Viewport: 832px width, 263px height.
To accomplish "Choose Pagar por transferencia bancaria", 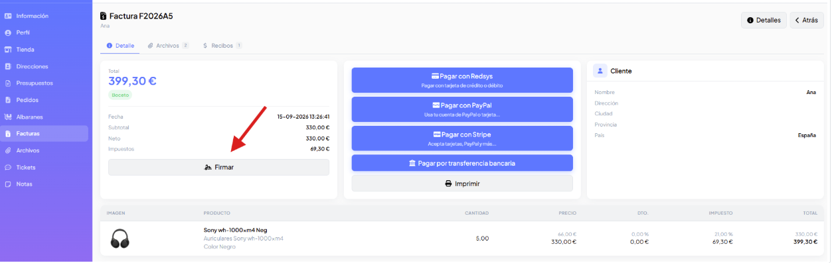I will point(462,163).
